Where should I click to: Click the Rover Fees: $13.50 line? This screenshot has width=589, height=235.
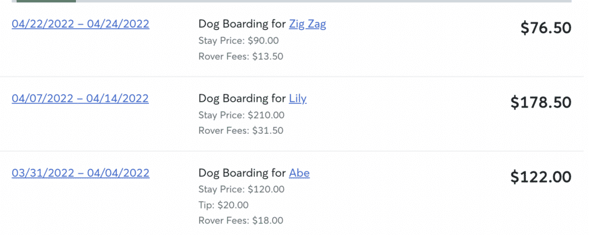[x=241, y=57]
